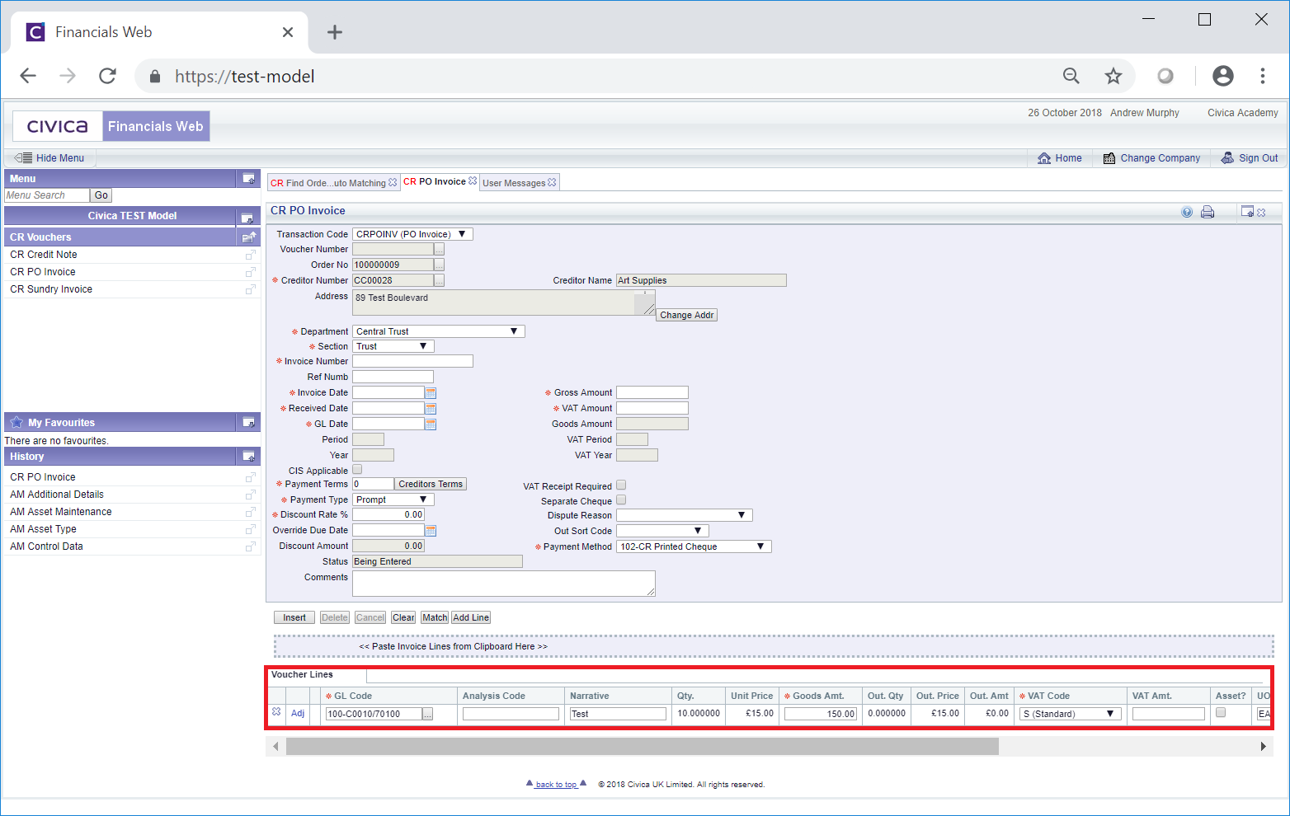The width and height of the screenshot is (1290, 816).
Task: Open the Transaction Code dropdown
Action: pyautogui.click(x=412, y=234)
